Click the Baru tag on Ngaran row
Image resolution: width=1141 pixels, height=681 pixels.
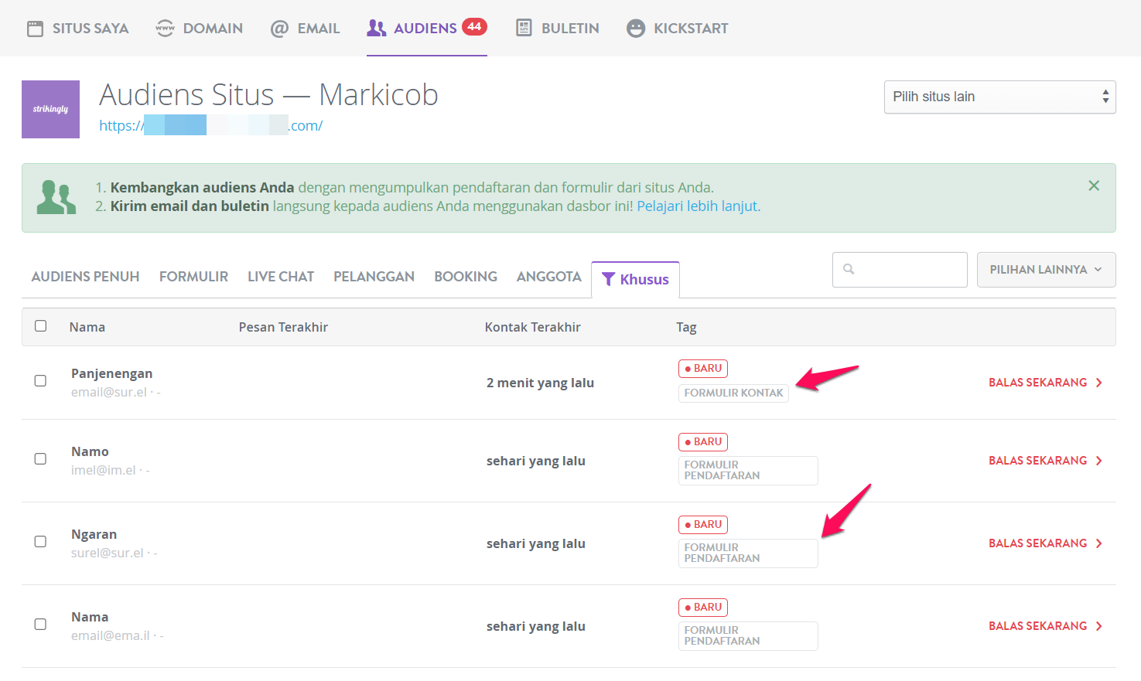pyautogui.click(x=703, y=525)
